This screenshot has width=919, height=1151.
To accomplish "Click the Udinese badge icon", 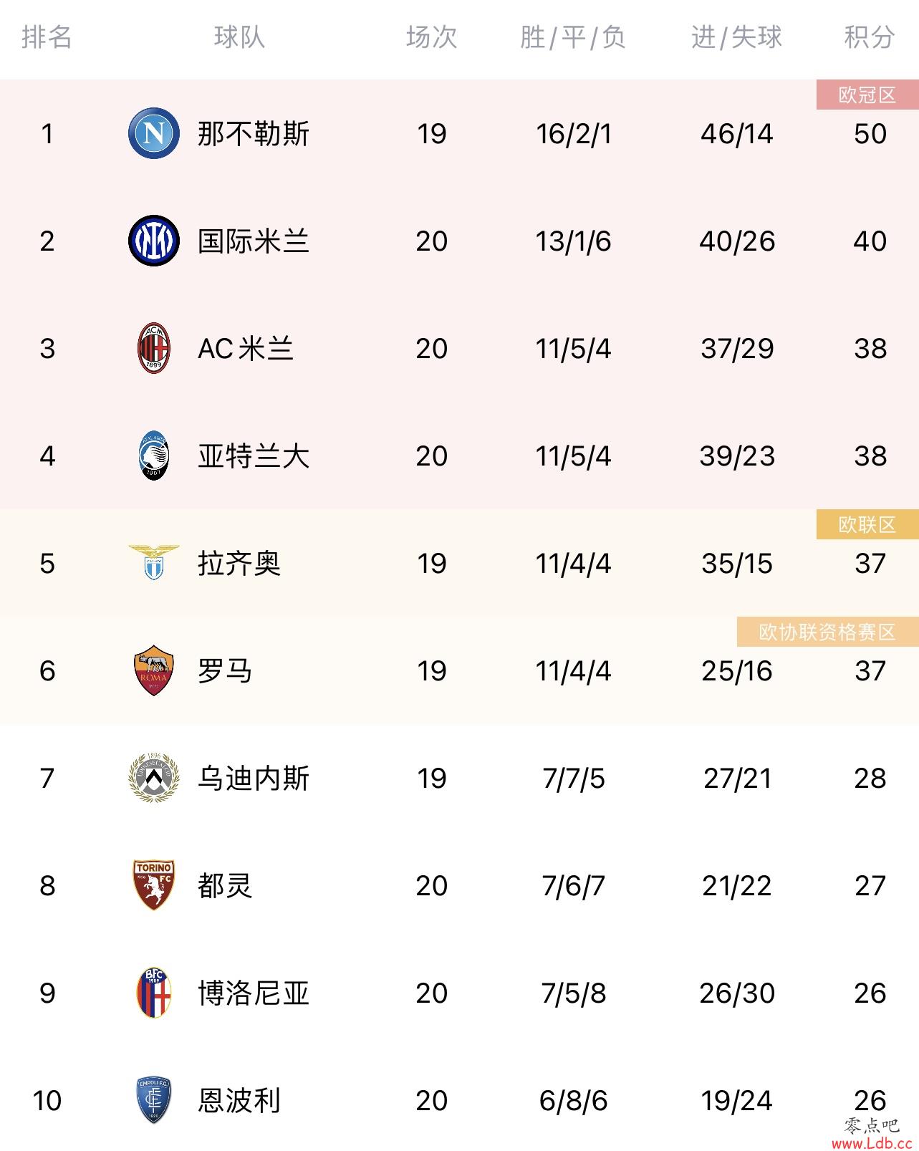I will (154, 778).
